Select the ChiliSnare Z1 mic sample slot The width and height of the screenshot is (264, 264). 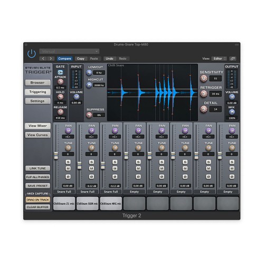coord(64,203)
